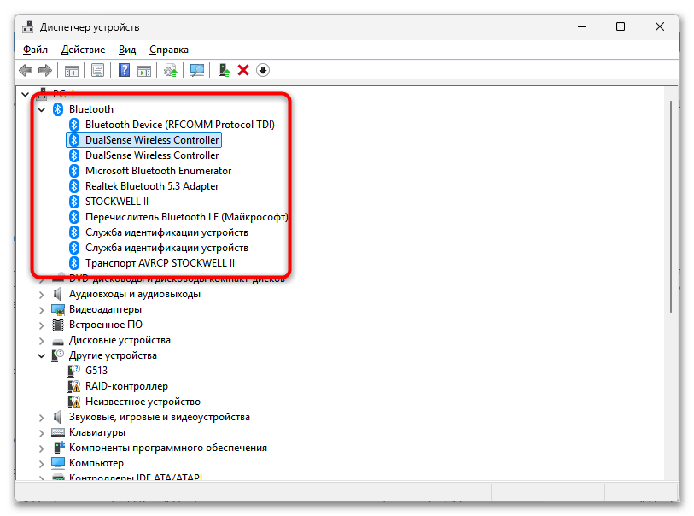Select Bluetooth Device (RFCOMM Protocol TDI)

click(180, 125)
